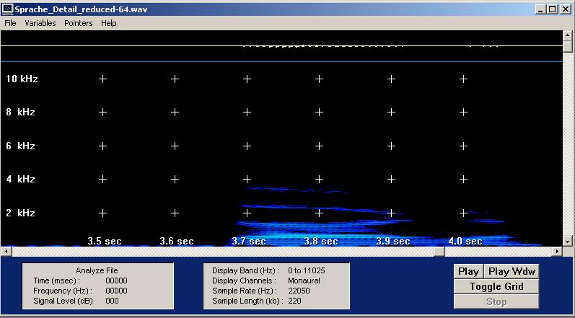This screenshot has height=318, width=575.
Task: Click grid cross at 2 kHz, 3.8 sec
Action: point(319,213)
